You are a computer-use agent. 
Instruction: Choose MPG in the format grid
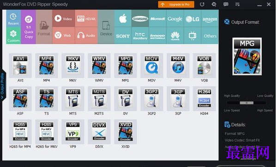tap(126, 66)
